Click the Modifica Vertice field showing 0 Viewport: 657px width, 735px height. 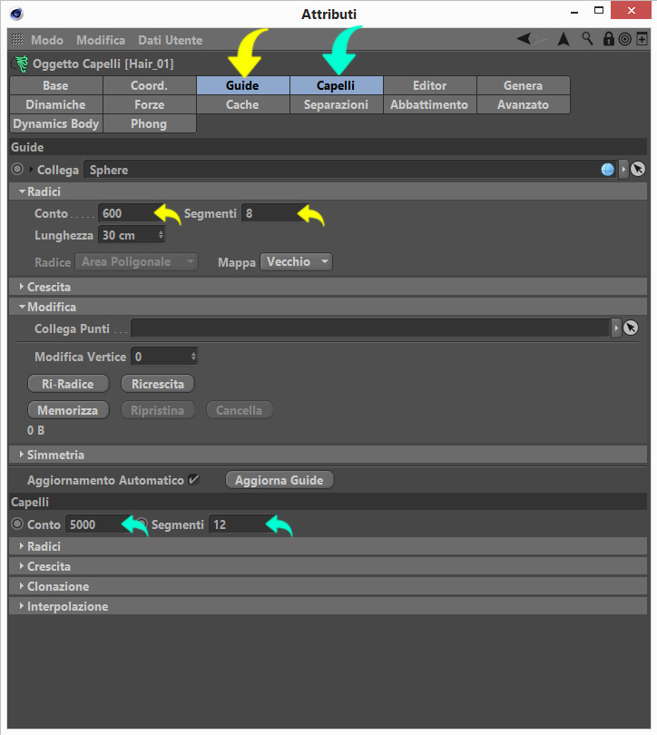[164, 357]
